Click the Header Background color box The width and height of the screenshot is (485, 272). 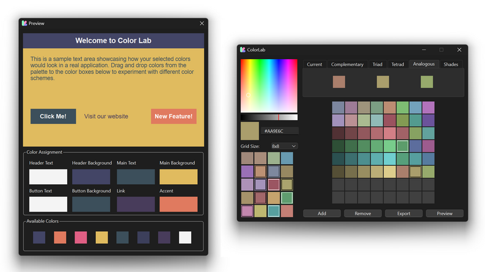click(x=91, y=177)
